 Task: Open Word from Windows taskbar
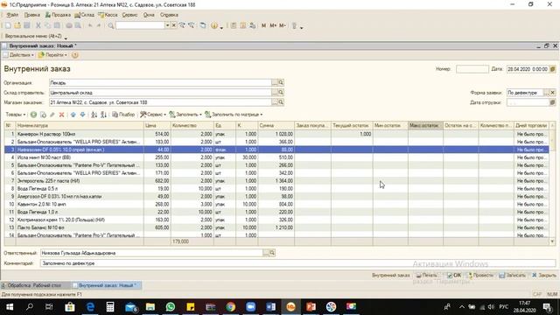pyautogui.click(x=270, y=307)
